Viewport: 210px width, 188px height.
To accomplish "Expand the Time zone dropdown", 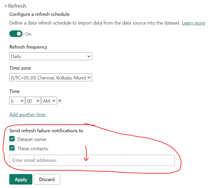I will [x=51, y=78].
